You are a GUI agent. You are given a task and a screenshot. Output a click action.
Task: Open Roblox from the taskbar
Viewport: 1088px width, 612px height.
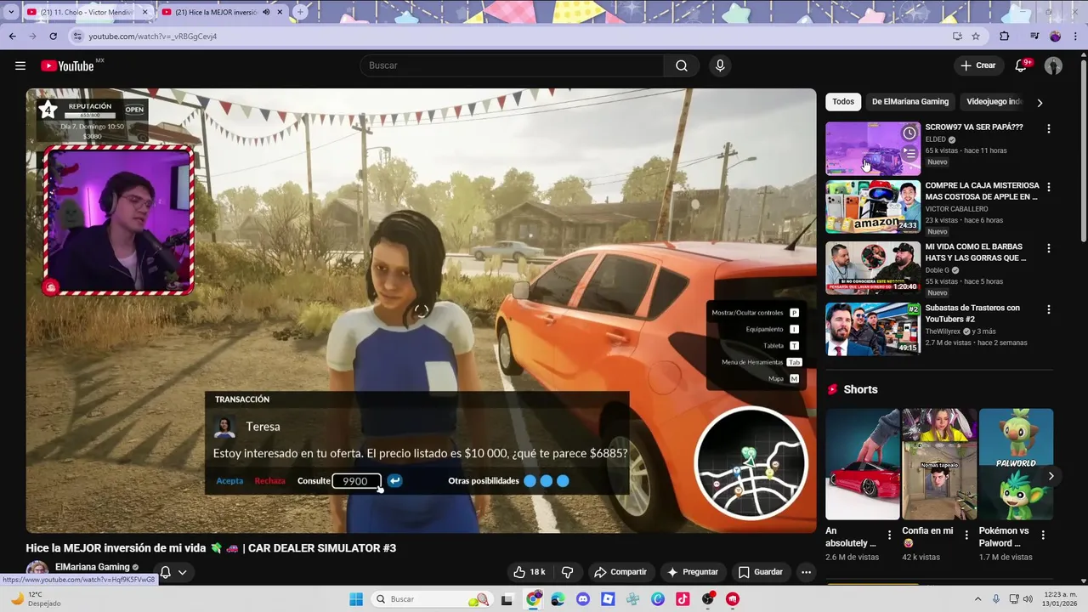(x=608, y=599)
